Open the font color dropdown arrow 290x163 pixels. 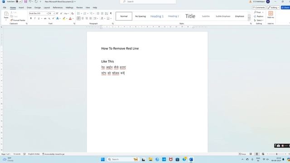point(73,18)
